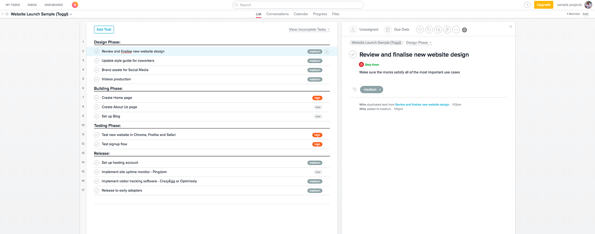Open the help question mark icon
595x234 pixels.
(527, 5)
